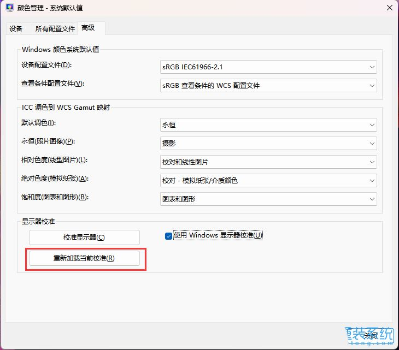Click the 显示器校准 group heading
This screenshot has width=399, height=350.
(38, 221)
